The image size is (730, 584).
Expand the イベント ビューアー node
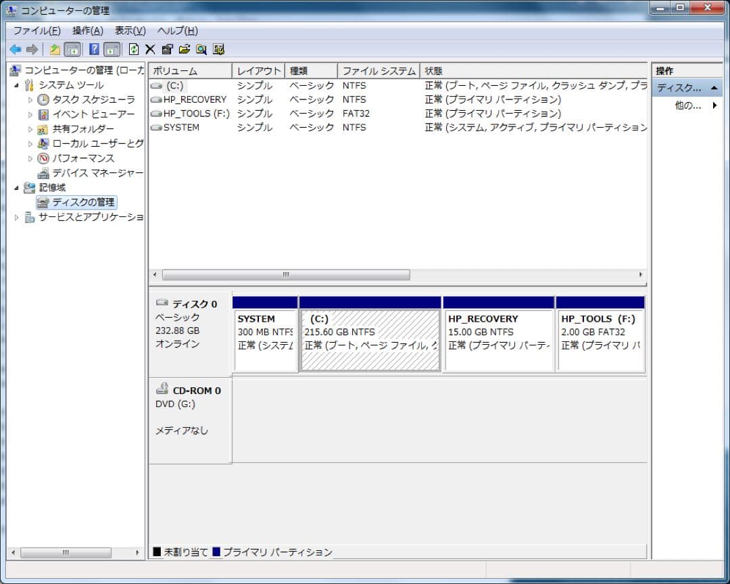point(30,114)
